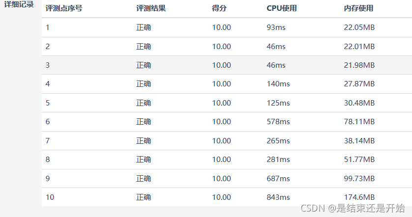This screenshot has height=217, width=412.
Task: Select test point number 3 cell
Action: click(x=48, y=65)
